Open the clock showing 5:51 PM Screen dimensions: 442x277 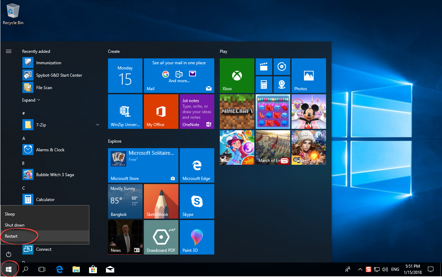coord(412,269)
